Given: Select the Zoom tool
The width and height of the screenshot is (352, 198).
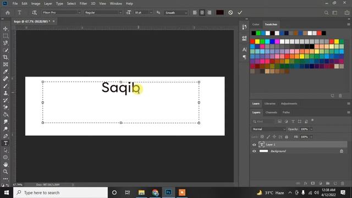Looking at the screenshot, I should pos(5,172).
